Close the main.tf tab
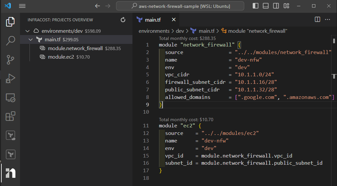Screen dimensions: 337x186 [x=174, y=20]
